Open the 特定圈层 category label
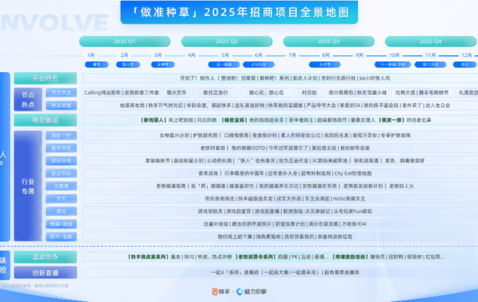The image size is (478, 302). 45,120
